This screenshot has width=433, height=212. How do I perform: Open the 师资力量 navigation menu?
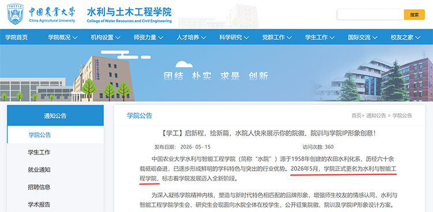click(145, 37)
